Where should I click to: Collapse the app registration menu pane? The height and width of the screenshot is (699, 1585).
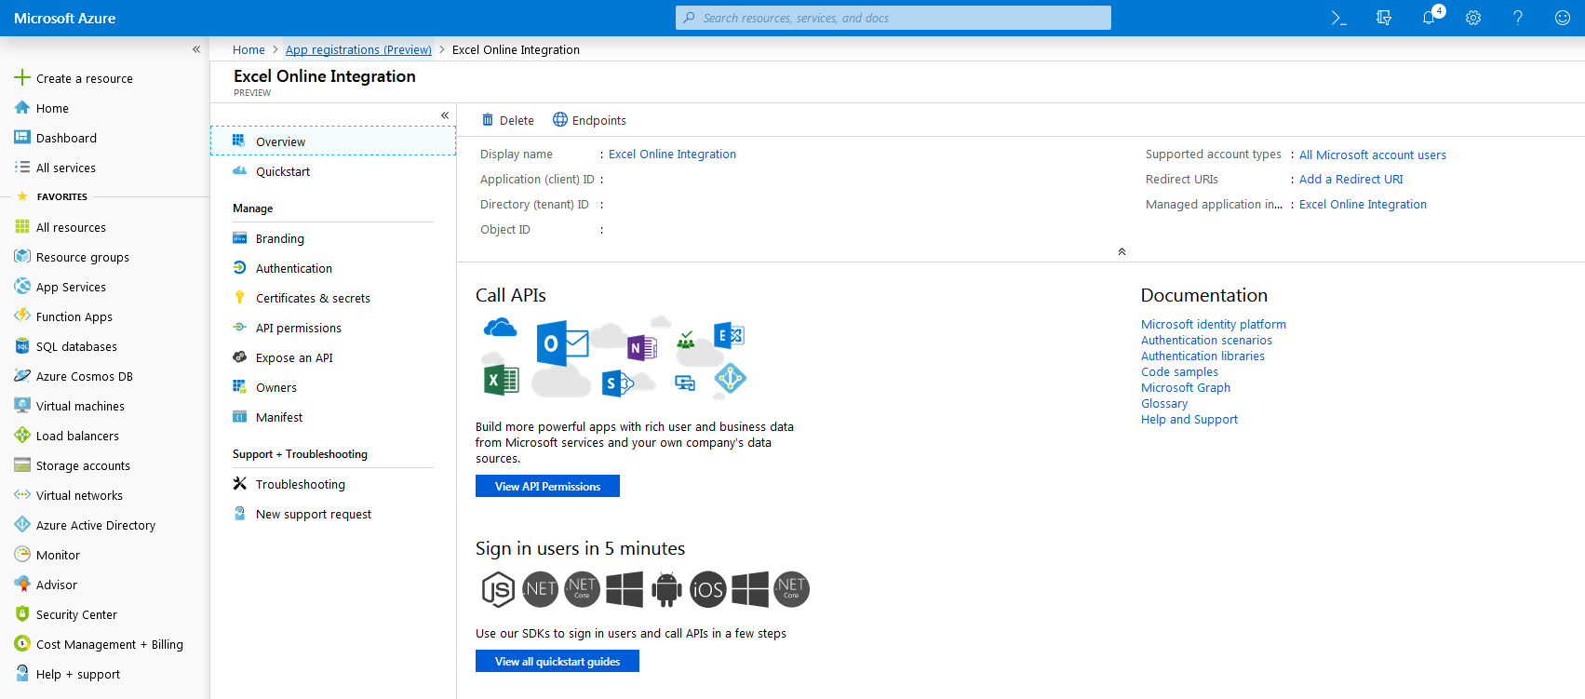[x=445, y=115]
